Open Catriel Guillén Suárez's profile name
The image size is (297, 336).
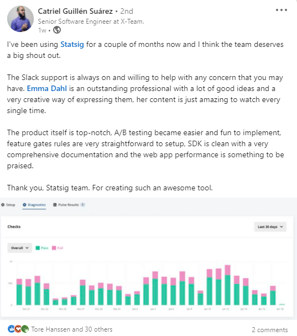coord(75,11)
